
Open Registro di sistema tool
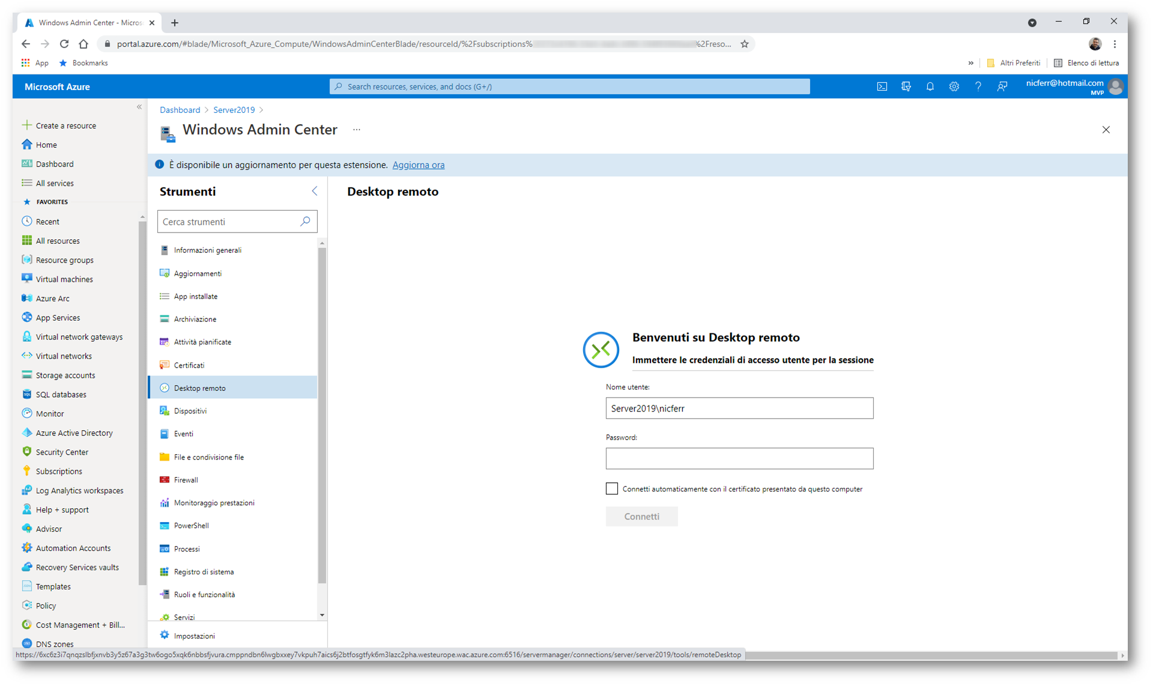coord(233,572)
